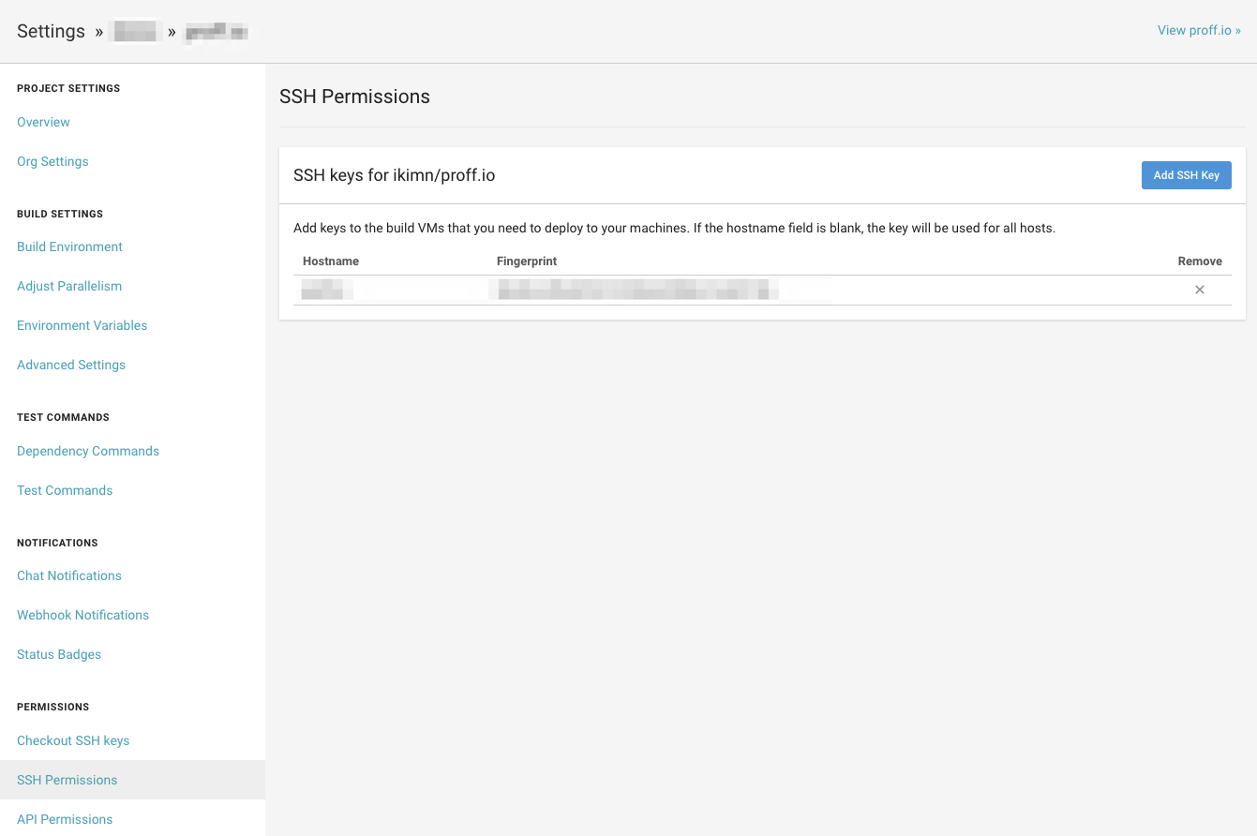The width and height of the screenshot is (1257, 836).
Task: Configure Webhook Notifications
Action: [82, 615]
